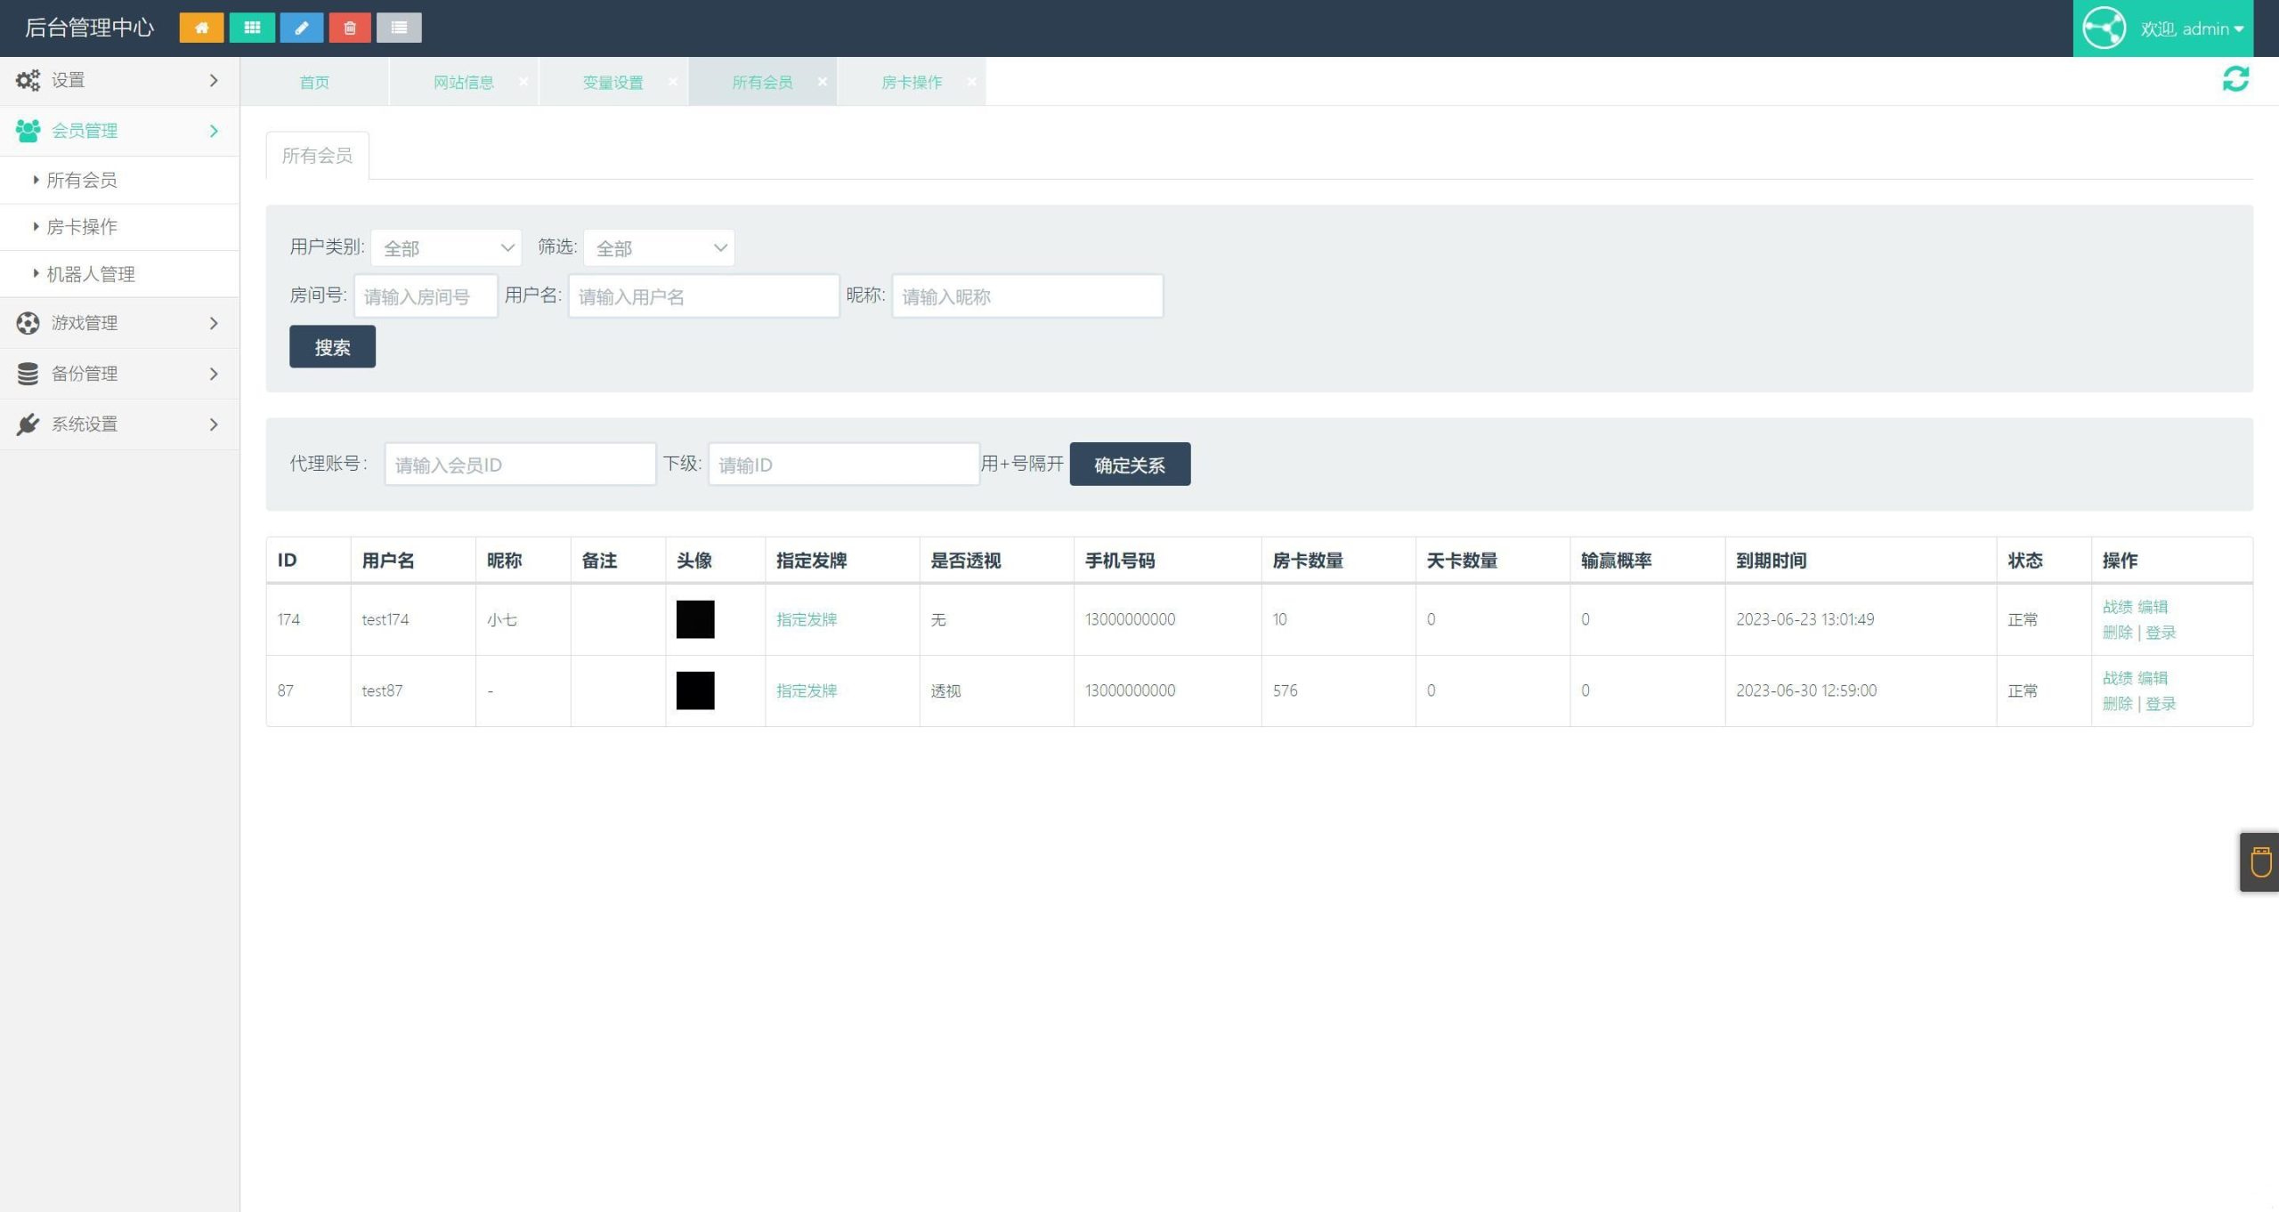Open the 用户类别 dropdown

pyautogui.click(x=446, y=248)
